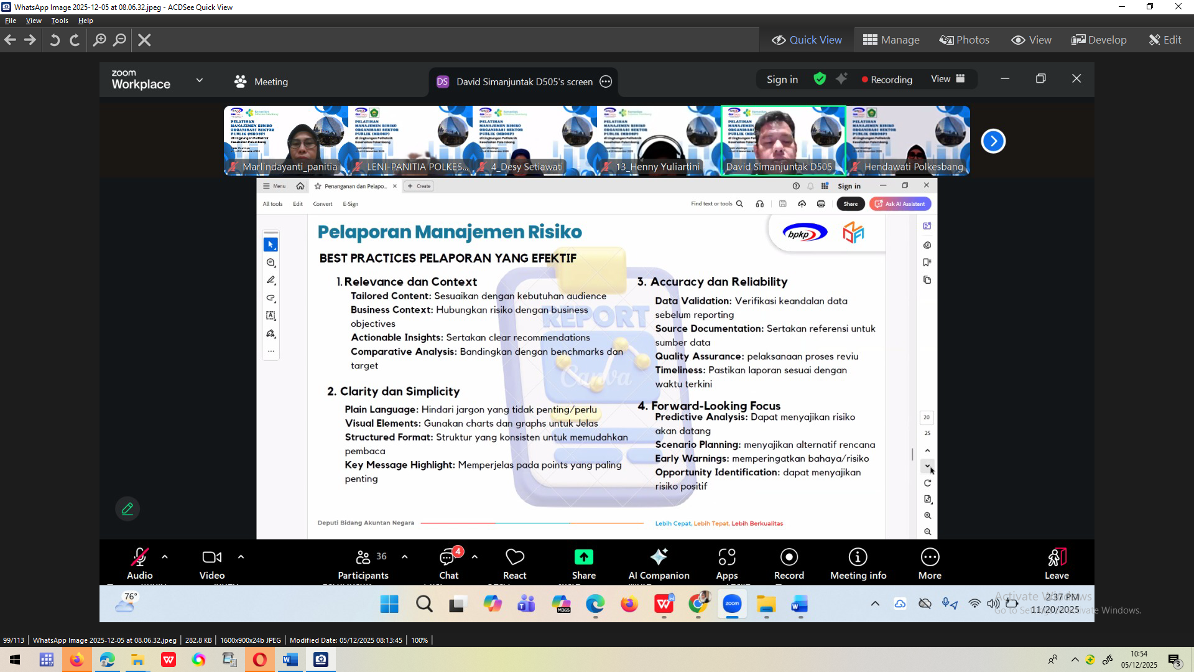
Task: Rotate the image right (clockwise)
Action: pos(75,40)
